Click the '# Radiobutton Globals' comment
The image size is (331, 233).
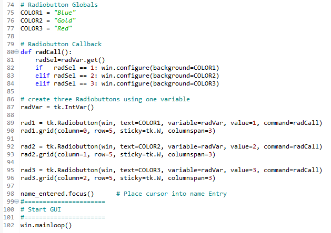(59, 5)
